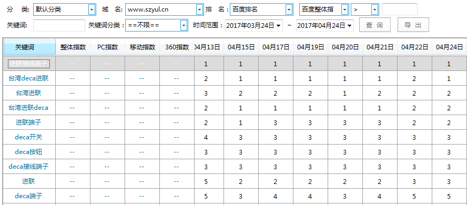The image size is (467, 205).
Task: Sort by the PC指数 column header
Action: (x=107, y=47)
